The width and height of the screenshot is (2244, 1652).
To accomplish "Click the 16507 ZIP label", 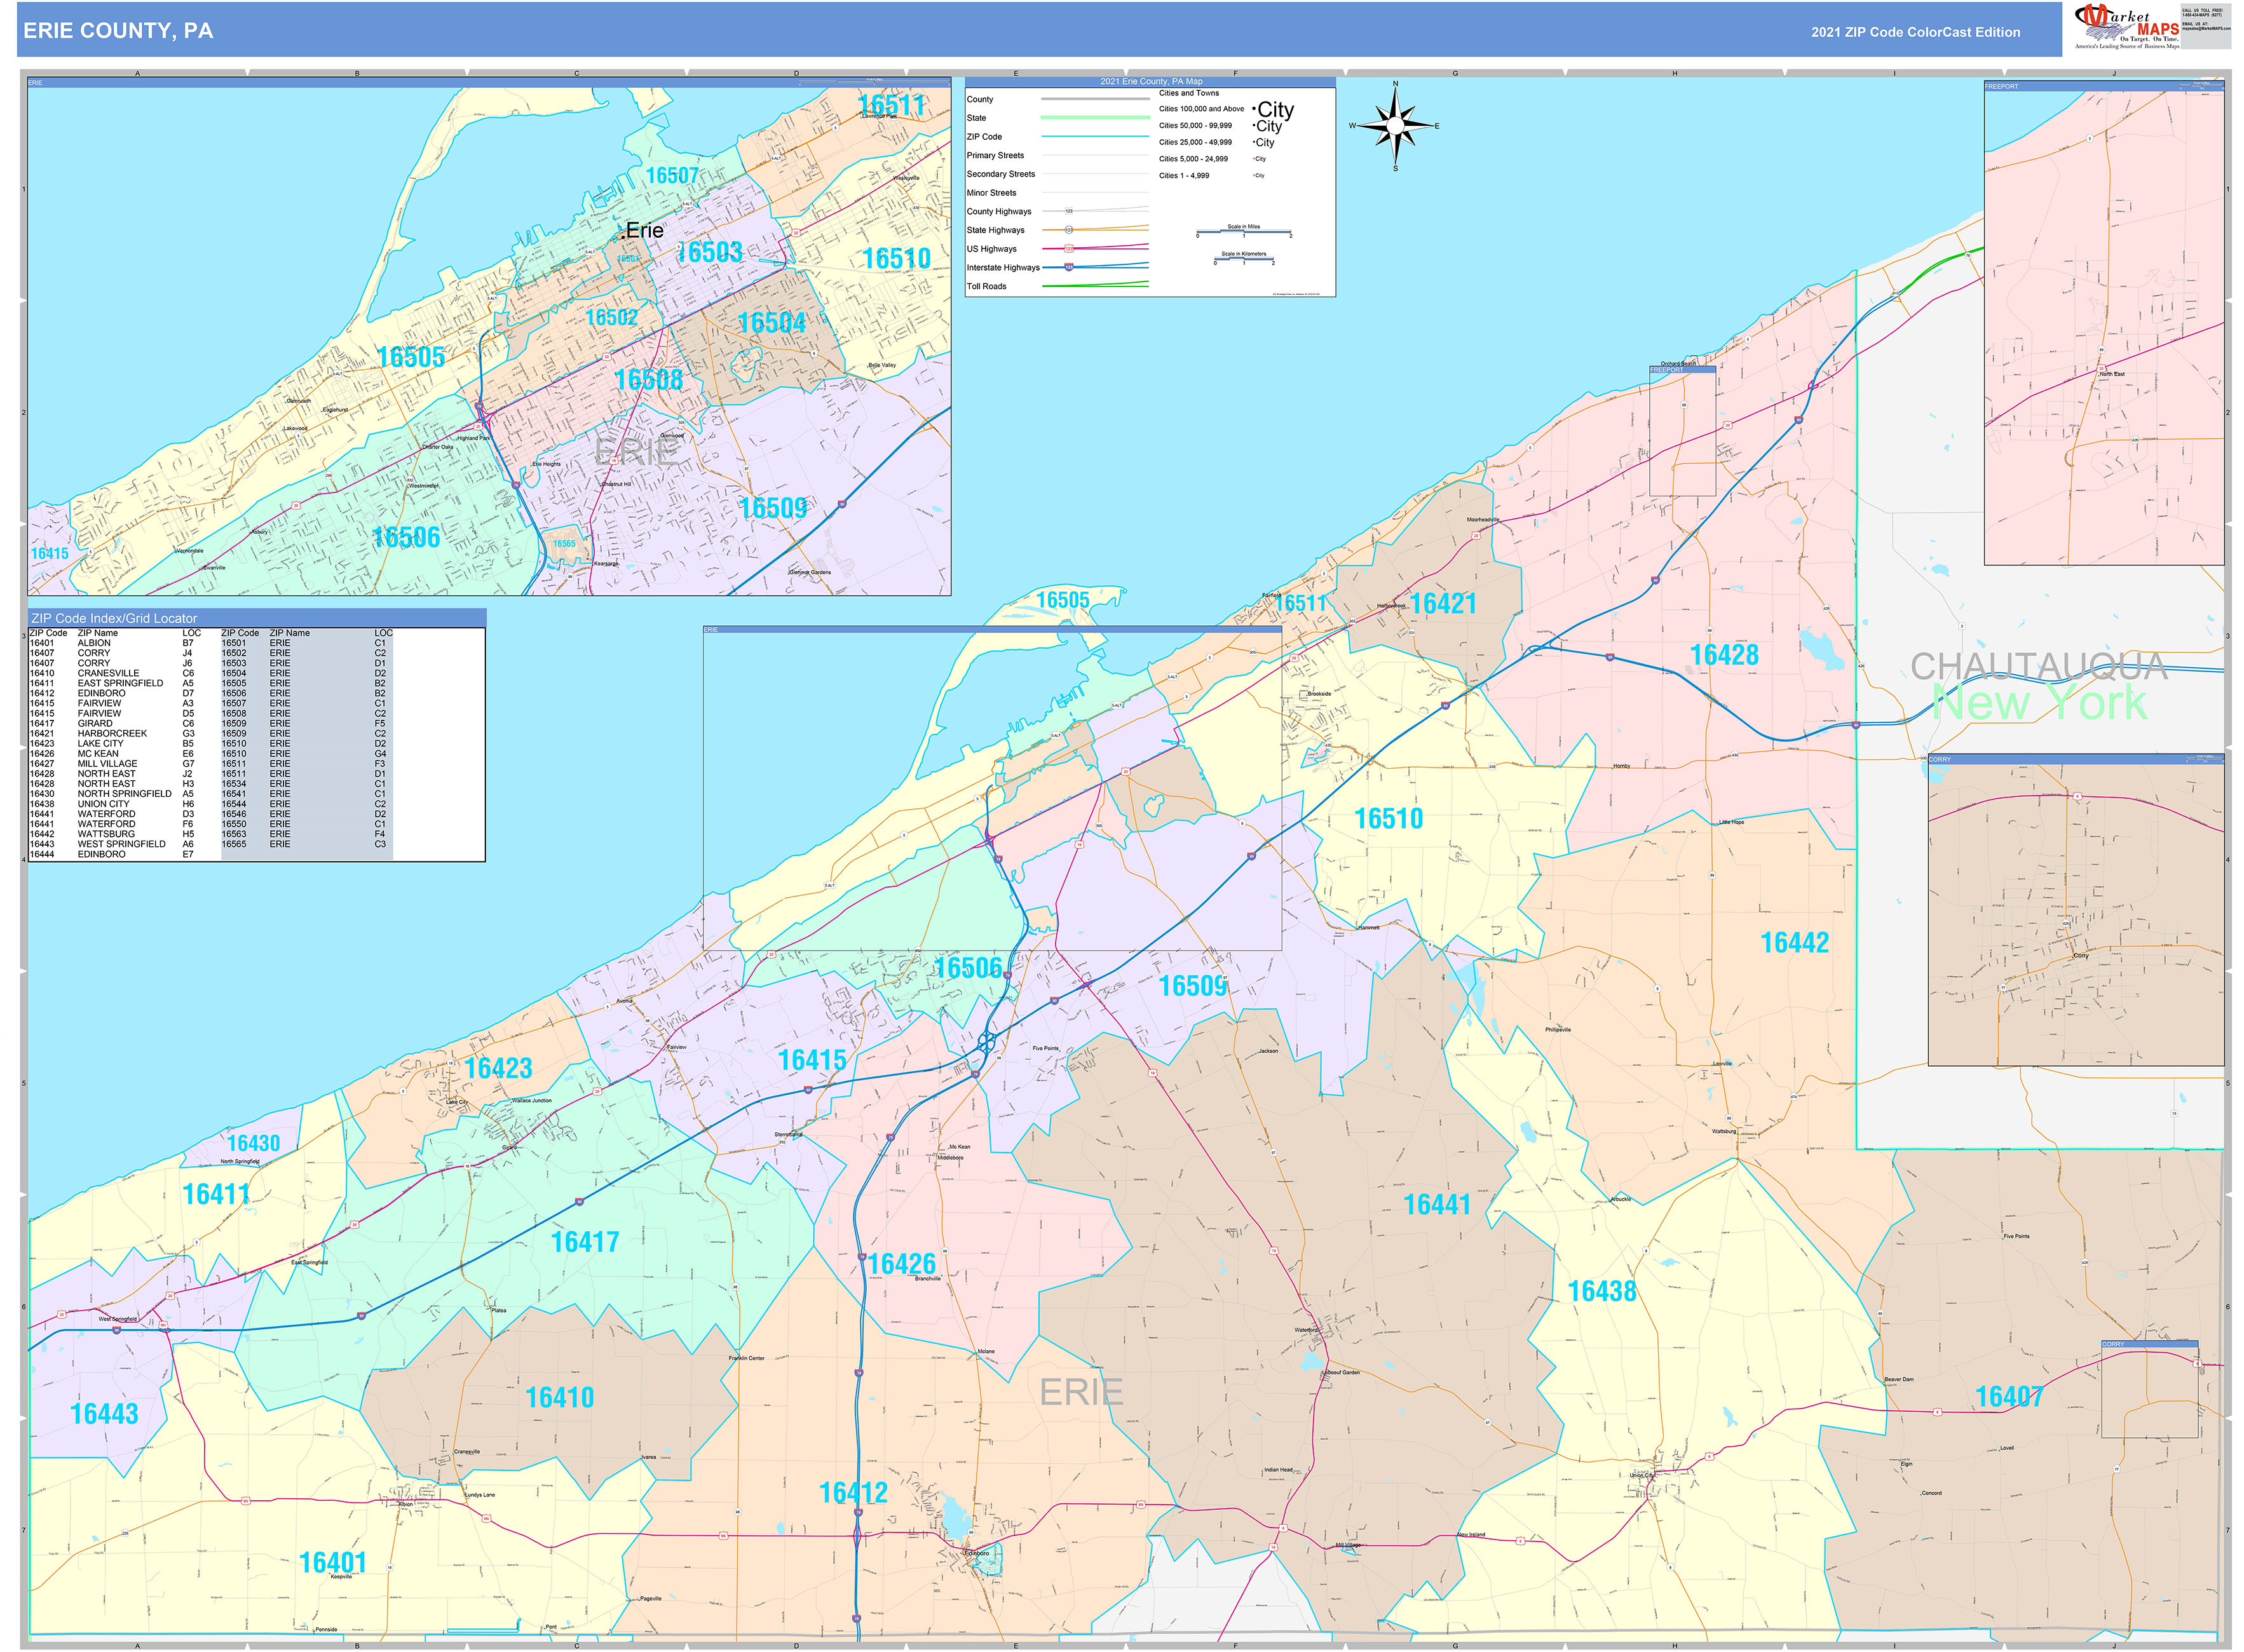I will pos(673,176).
